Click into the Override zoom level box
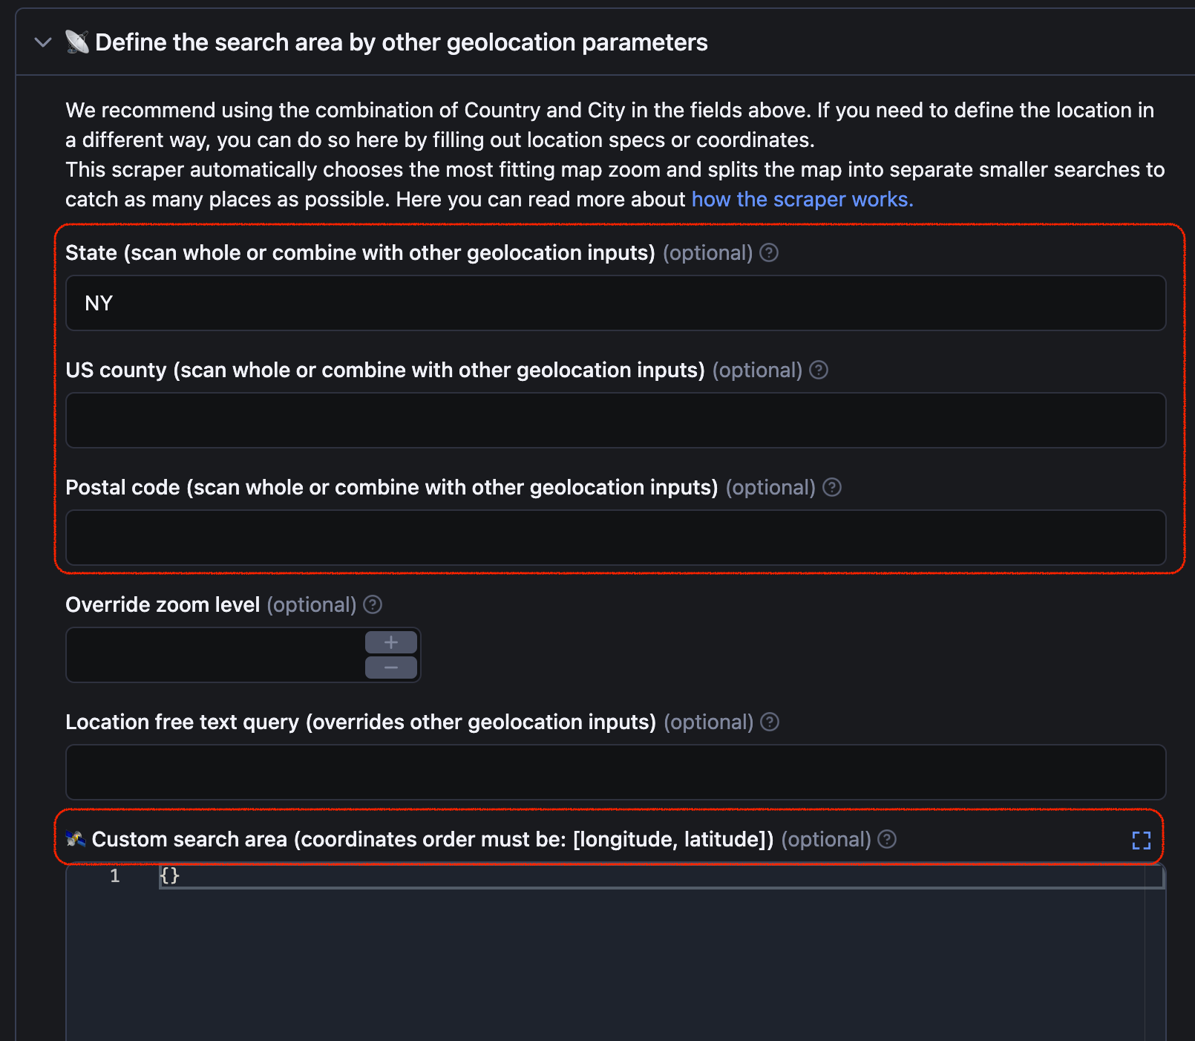The width and height of the screenshot is (1195, 1041). (x=215, y=655)
